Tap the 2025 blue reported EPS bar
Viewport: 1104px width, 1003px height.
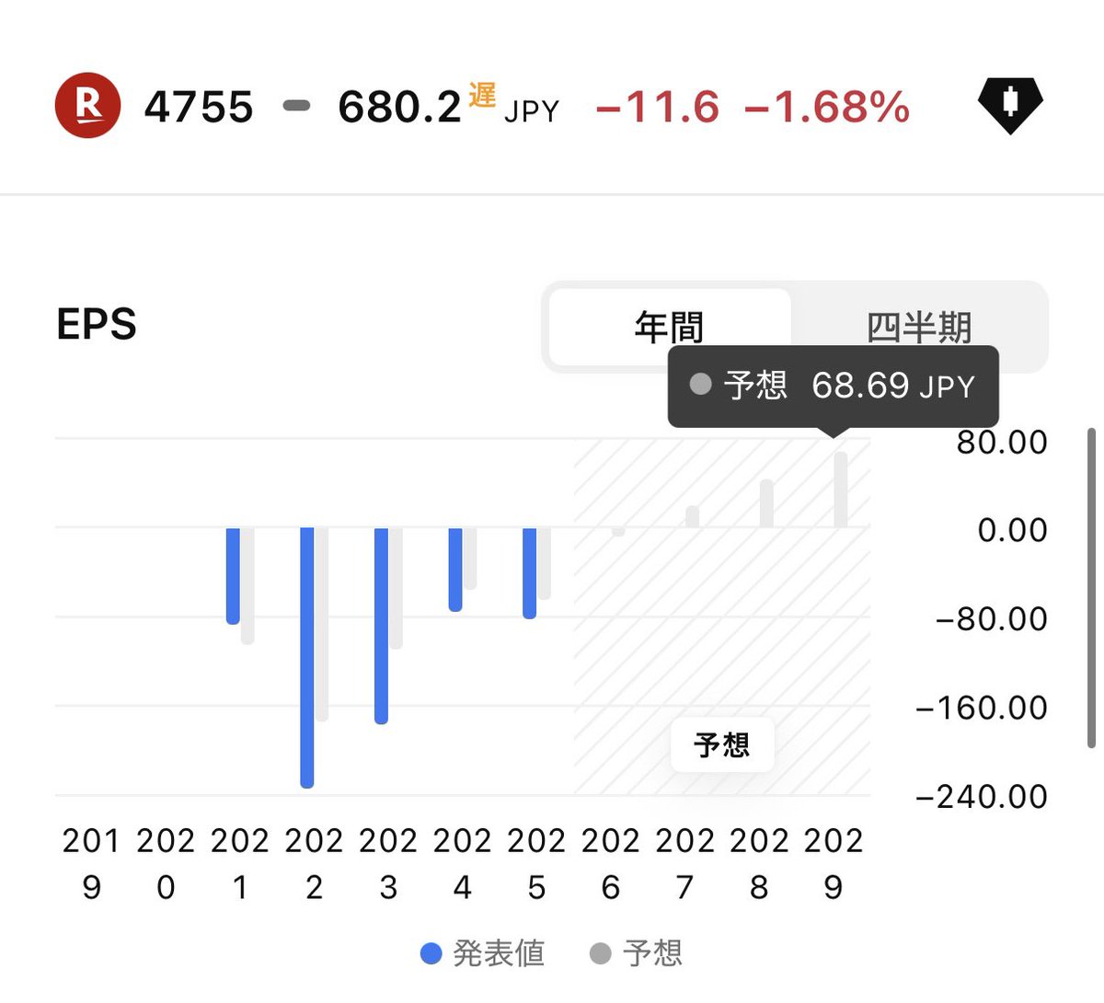coord(529,573)
